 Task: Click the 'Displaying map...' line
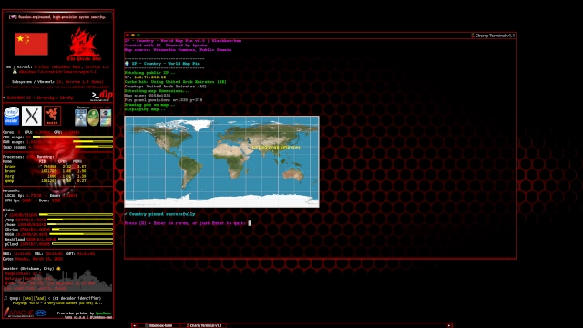(x=145, y=109)
